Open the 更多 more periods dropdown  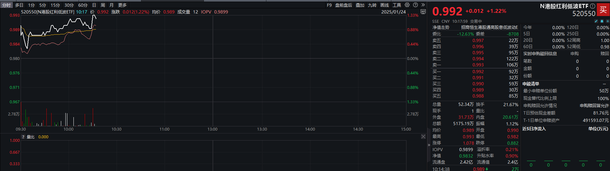122,5
